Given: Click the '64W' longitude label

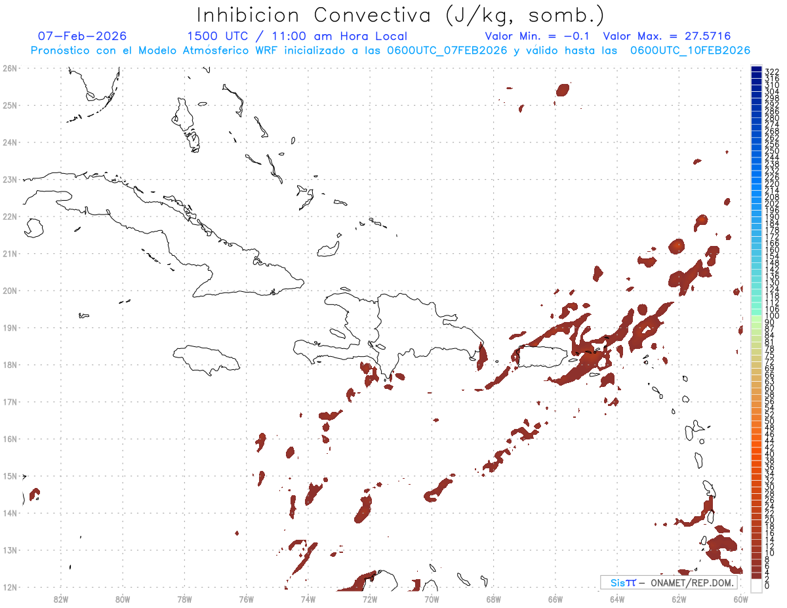Looking at the screenshot, I should click(616, 599).
